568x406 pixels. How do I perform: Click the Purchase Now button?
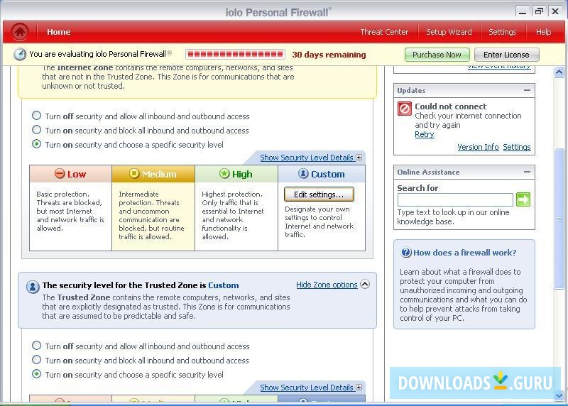(437, 55)
